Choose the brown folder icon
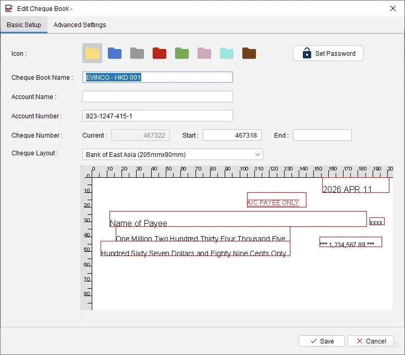Viewport: 405px width, 355px height. [x=249, y=53]
